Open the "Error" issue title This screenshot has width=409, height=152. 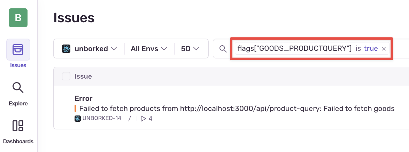(83, 98)
